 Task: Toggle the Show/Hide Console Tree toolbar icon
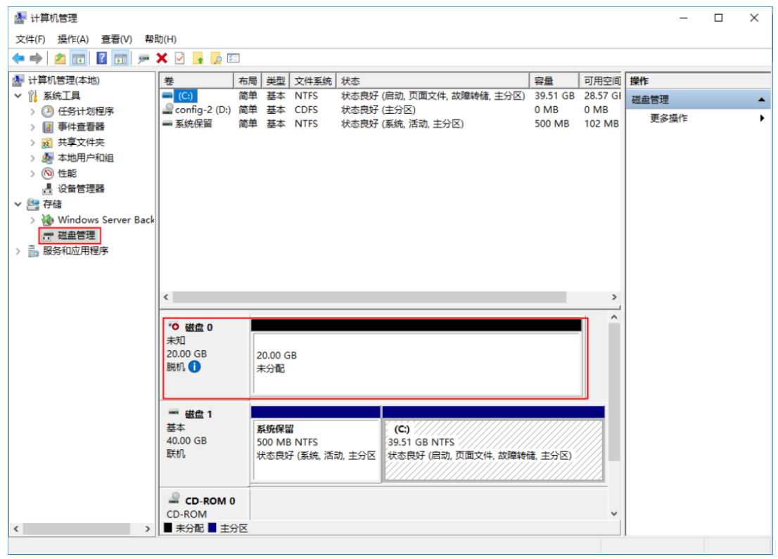pyautogui.click(x=78, y=58)
